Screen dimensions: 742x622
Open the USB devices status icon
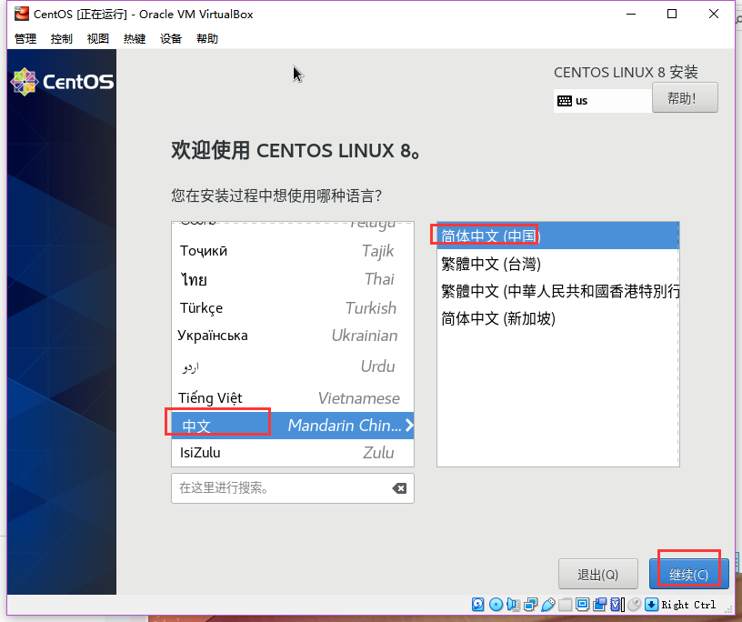point(547,605)
